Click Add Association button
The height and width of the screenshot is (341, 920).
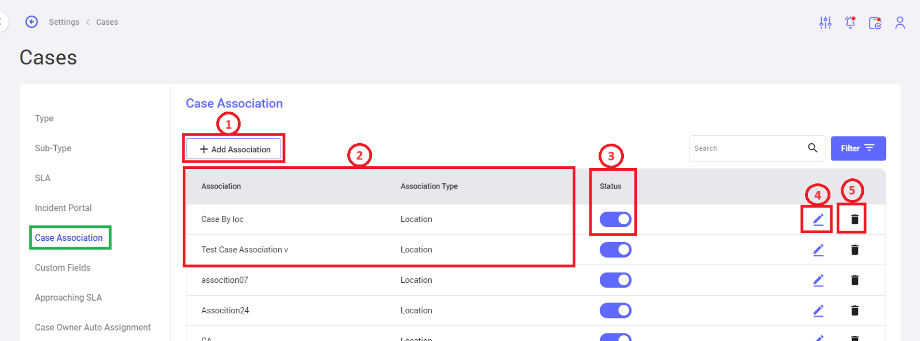234,149
